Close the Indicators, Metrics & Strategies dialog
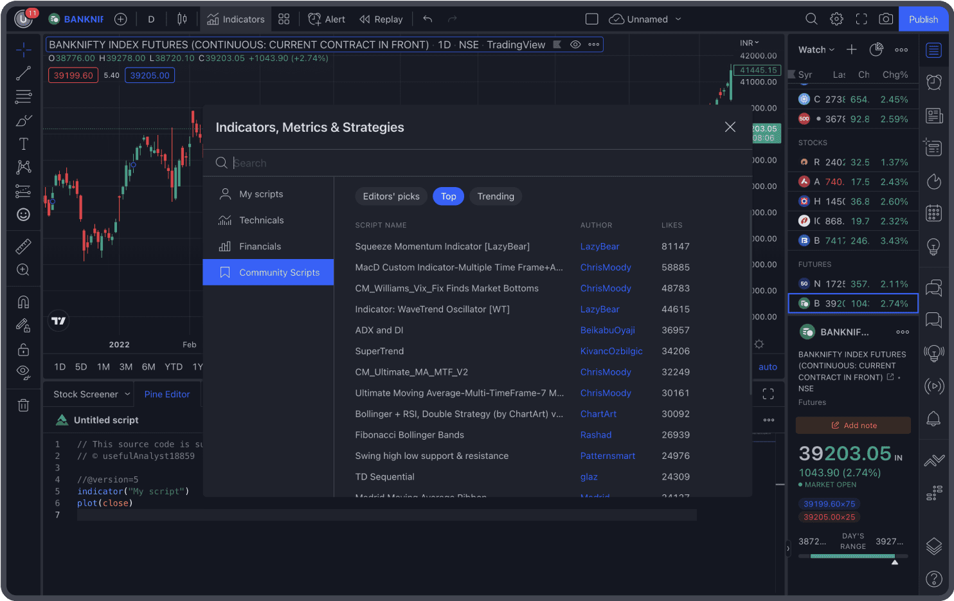This screenshot has height=601, width=954. [x=730, y=127]
